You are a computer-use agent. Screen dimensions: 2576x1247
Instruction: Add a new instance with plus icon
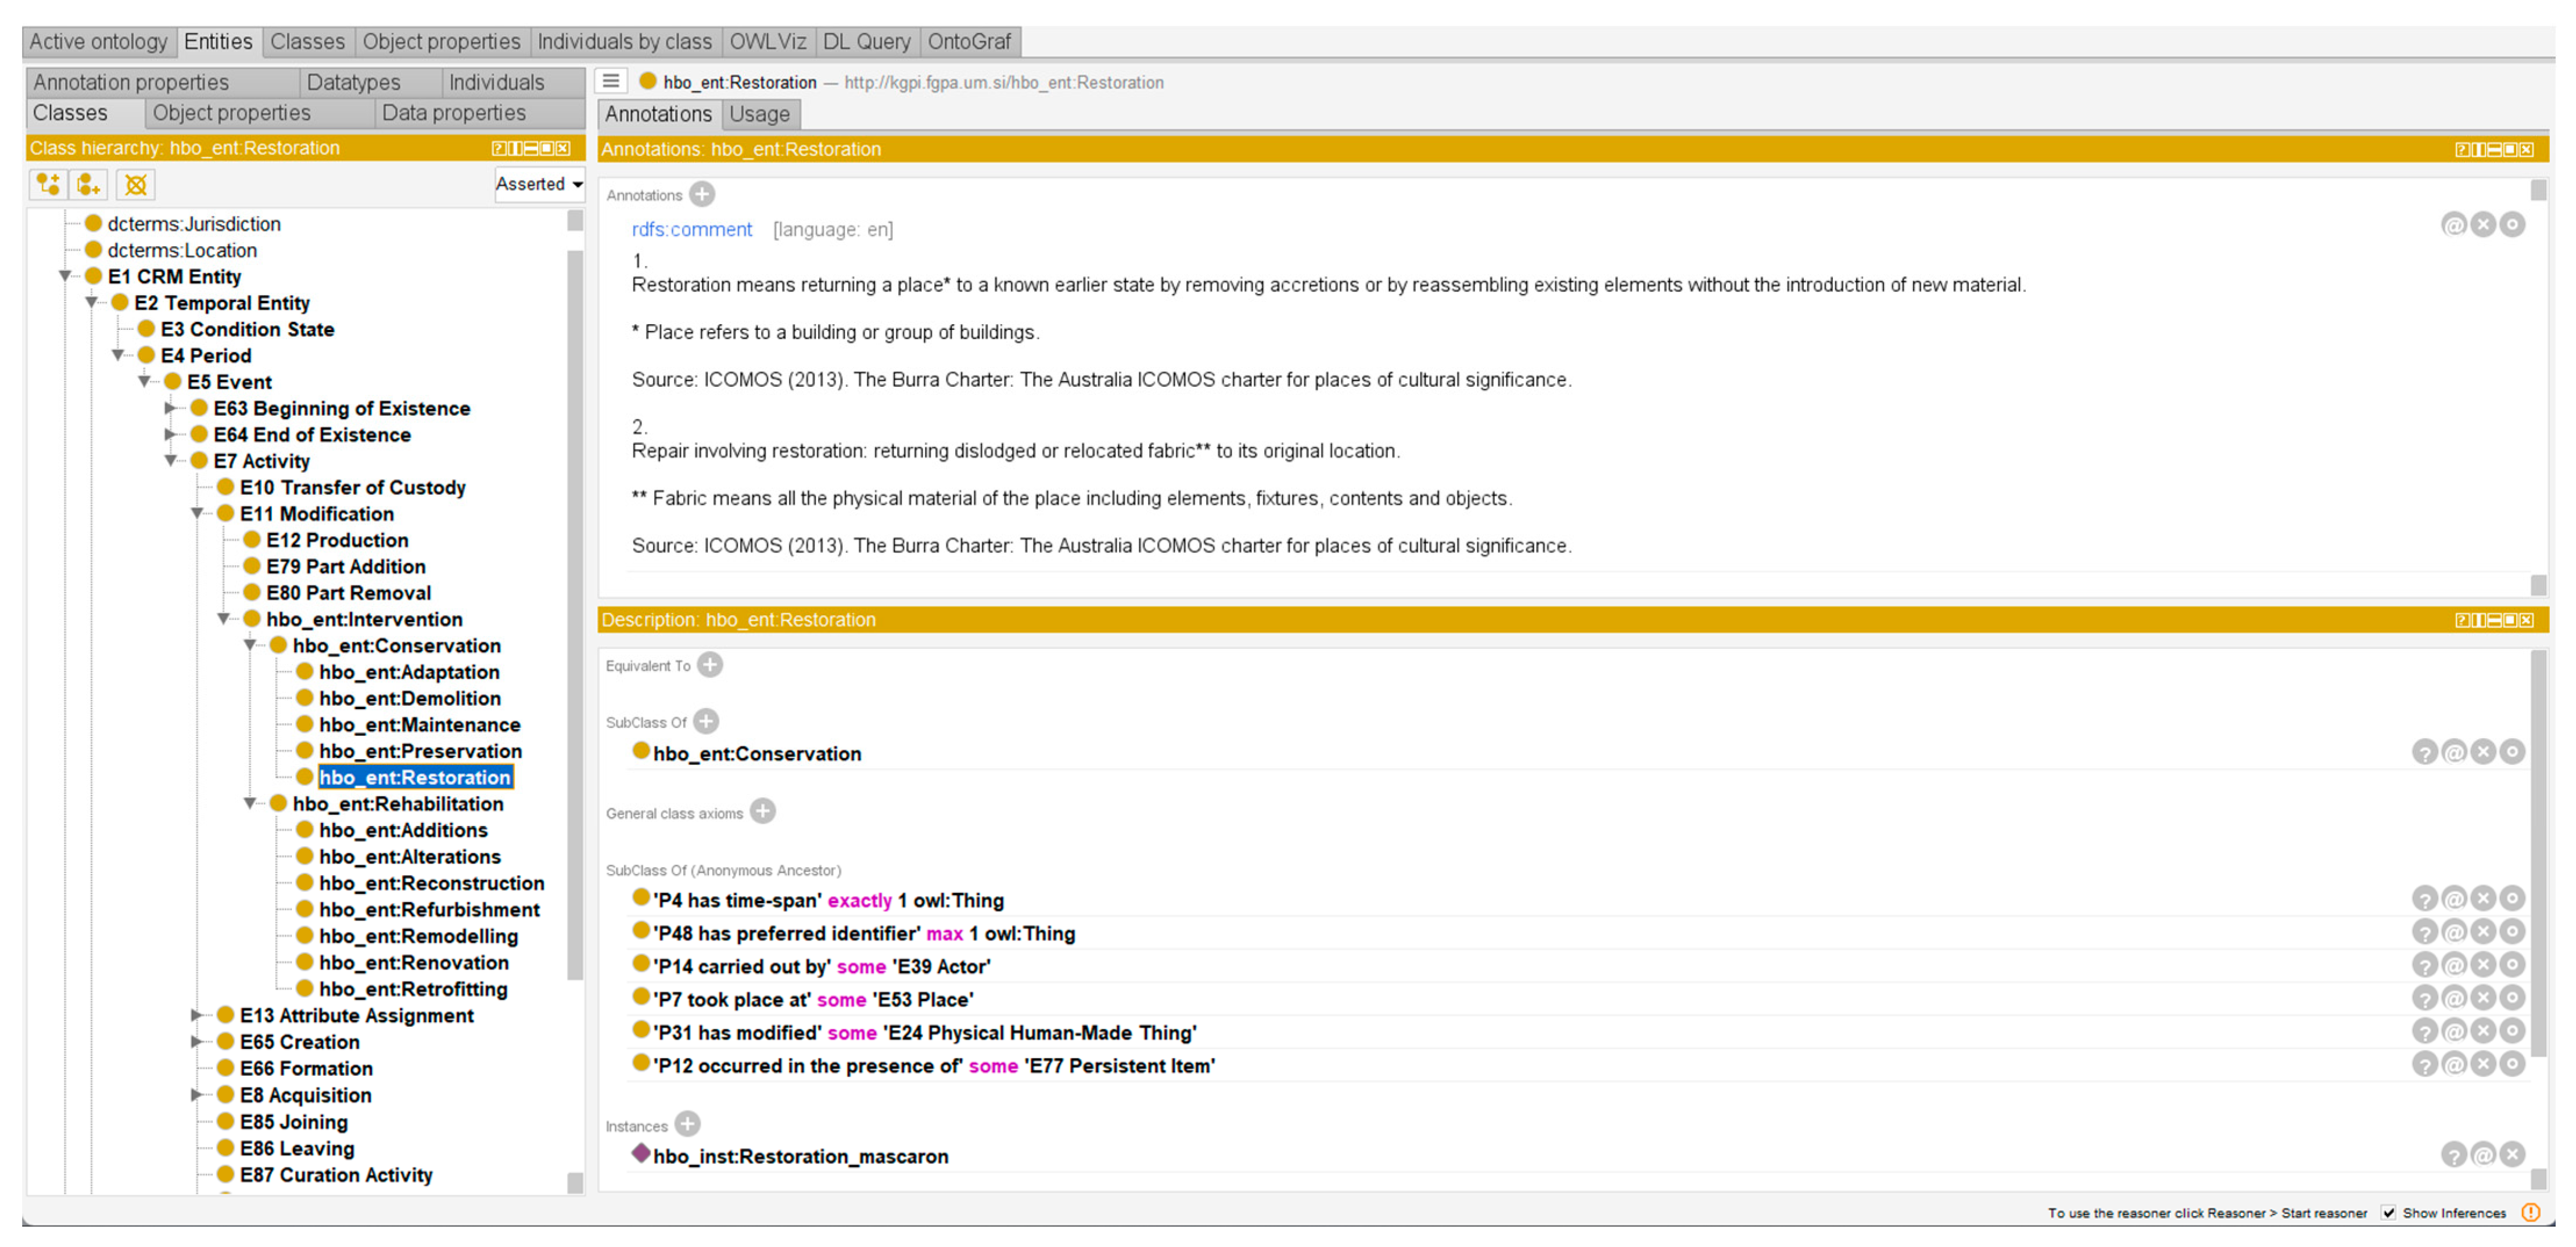pyautogui.click(x=687, y=1124)
